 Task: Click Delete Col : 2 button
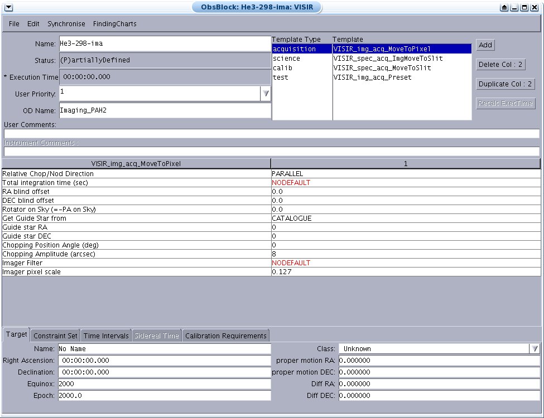[500, 65]
